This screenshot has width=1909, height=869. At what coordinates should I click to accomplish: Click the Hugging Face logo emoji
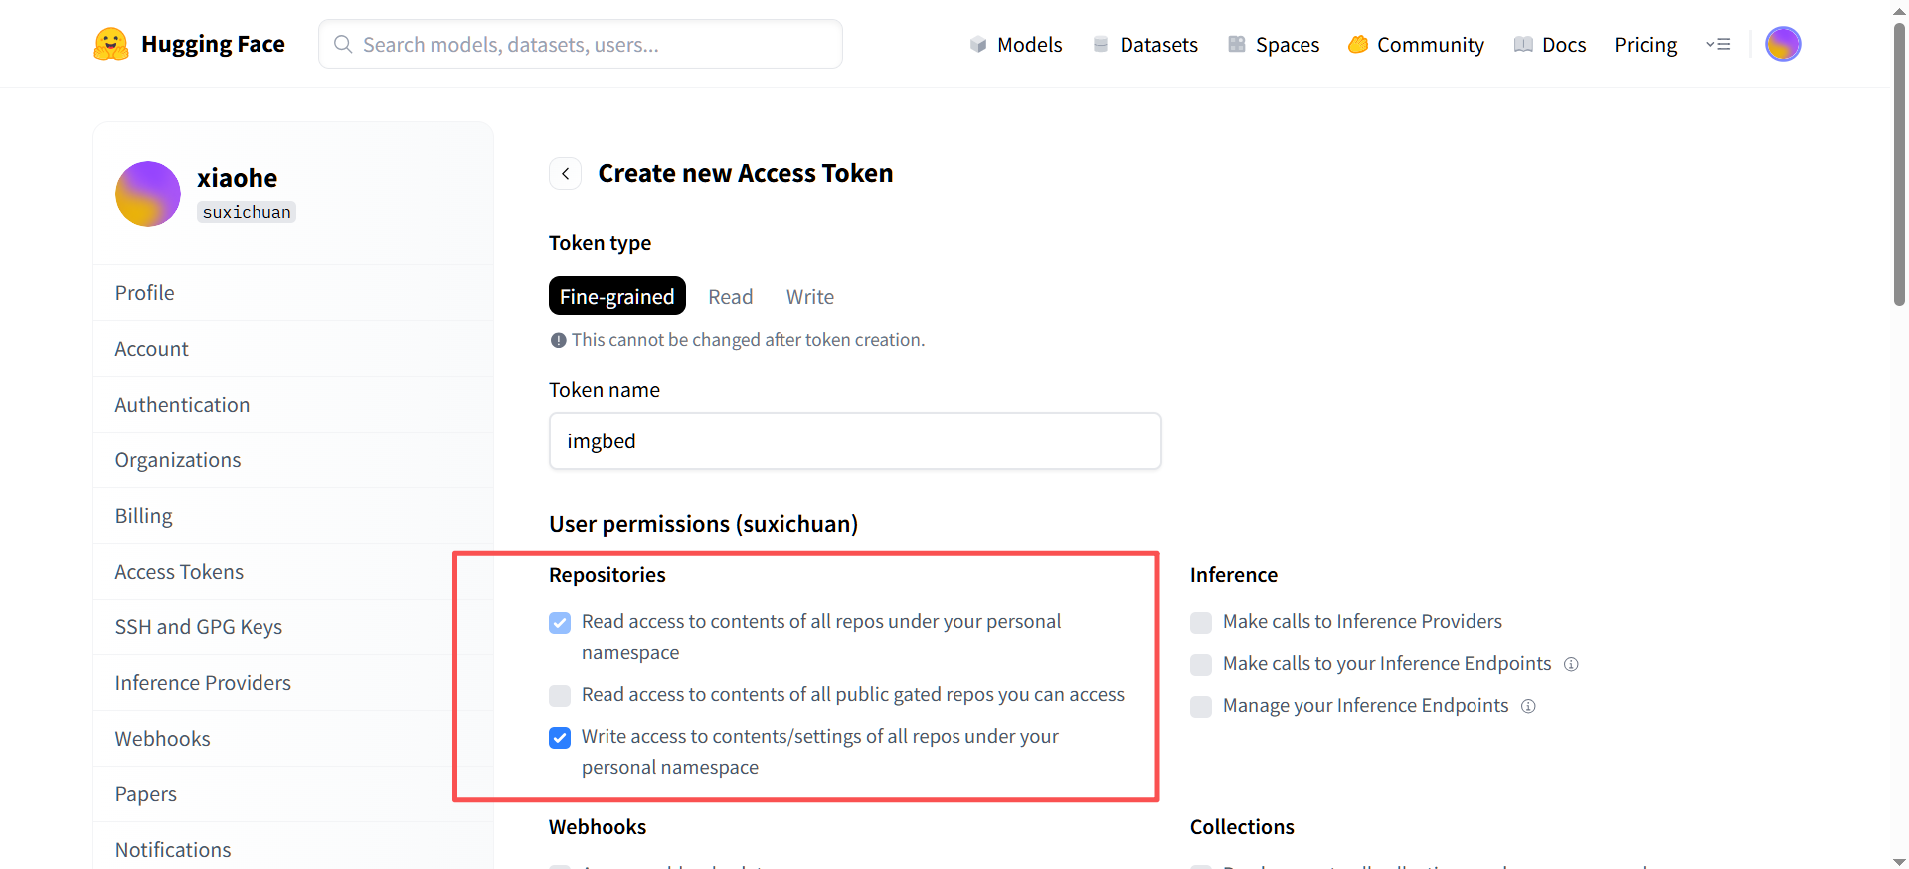point(111,44)
